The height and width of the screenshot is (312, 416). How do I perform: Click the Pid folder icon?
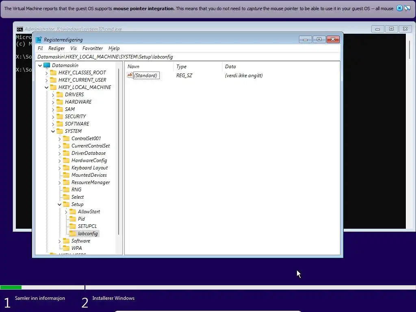(73, 219)
